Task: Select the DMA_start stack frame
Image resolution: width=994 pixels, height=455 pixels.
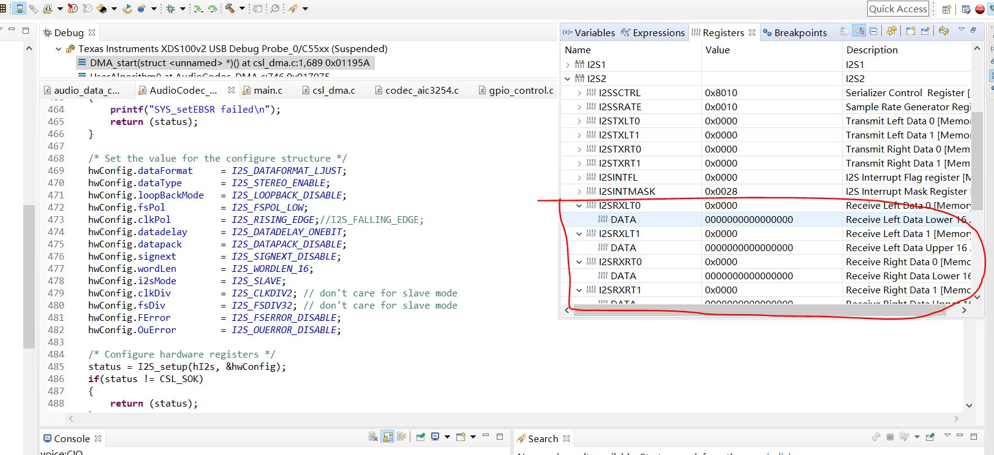Action: click(229, 62)
